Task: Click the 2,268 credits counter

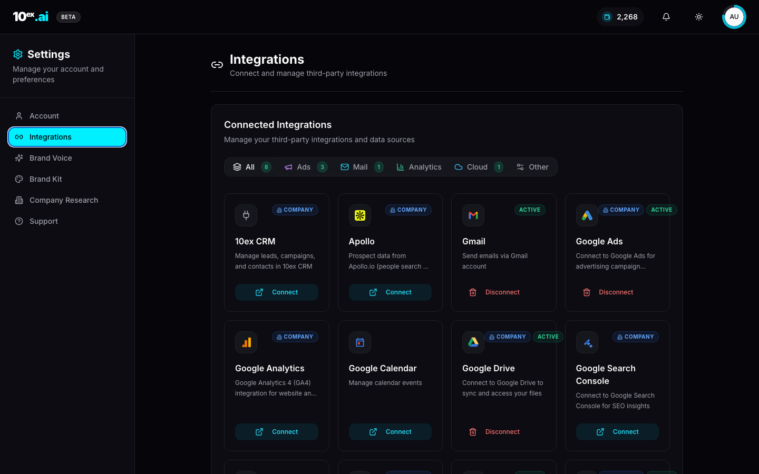Action: [620, 17]
